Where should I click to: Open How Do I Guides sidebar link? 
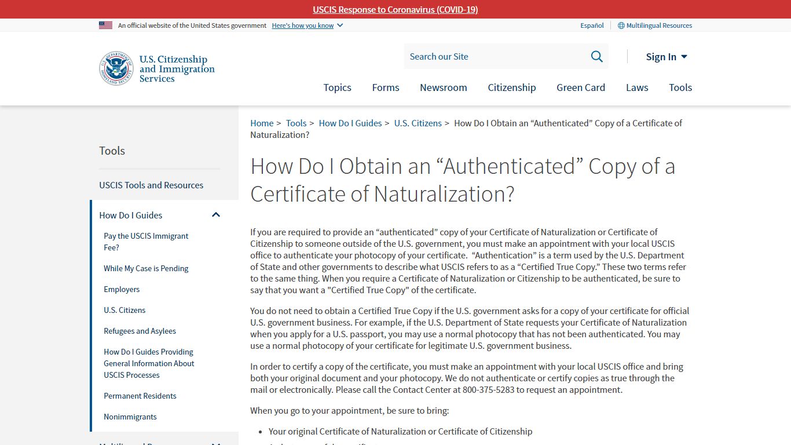(131, 215)
